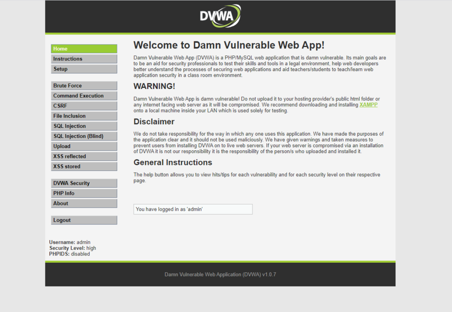
Task: Go to the Instructions page
Action: (84, 59)
